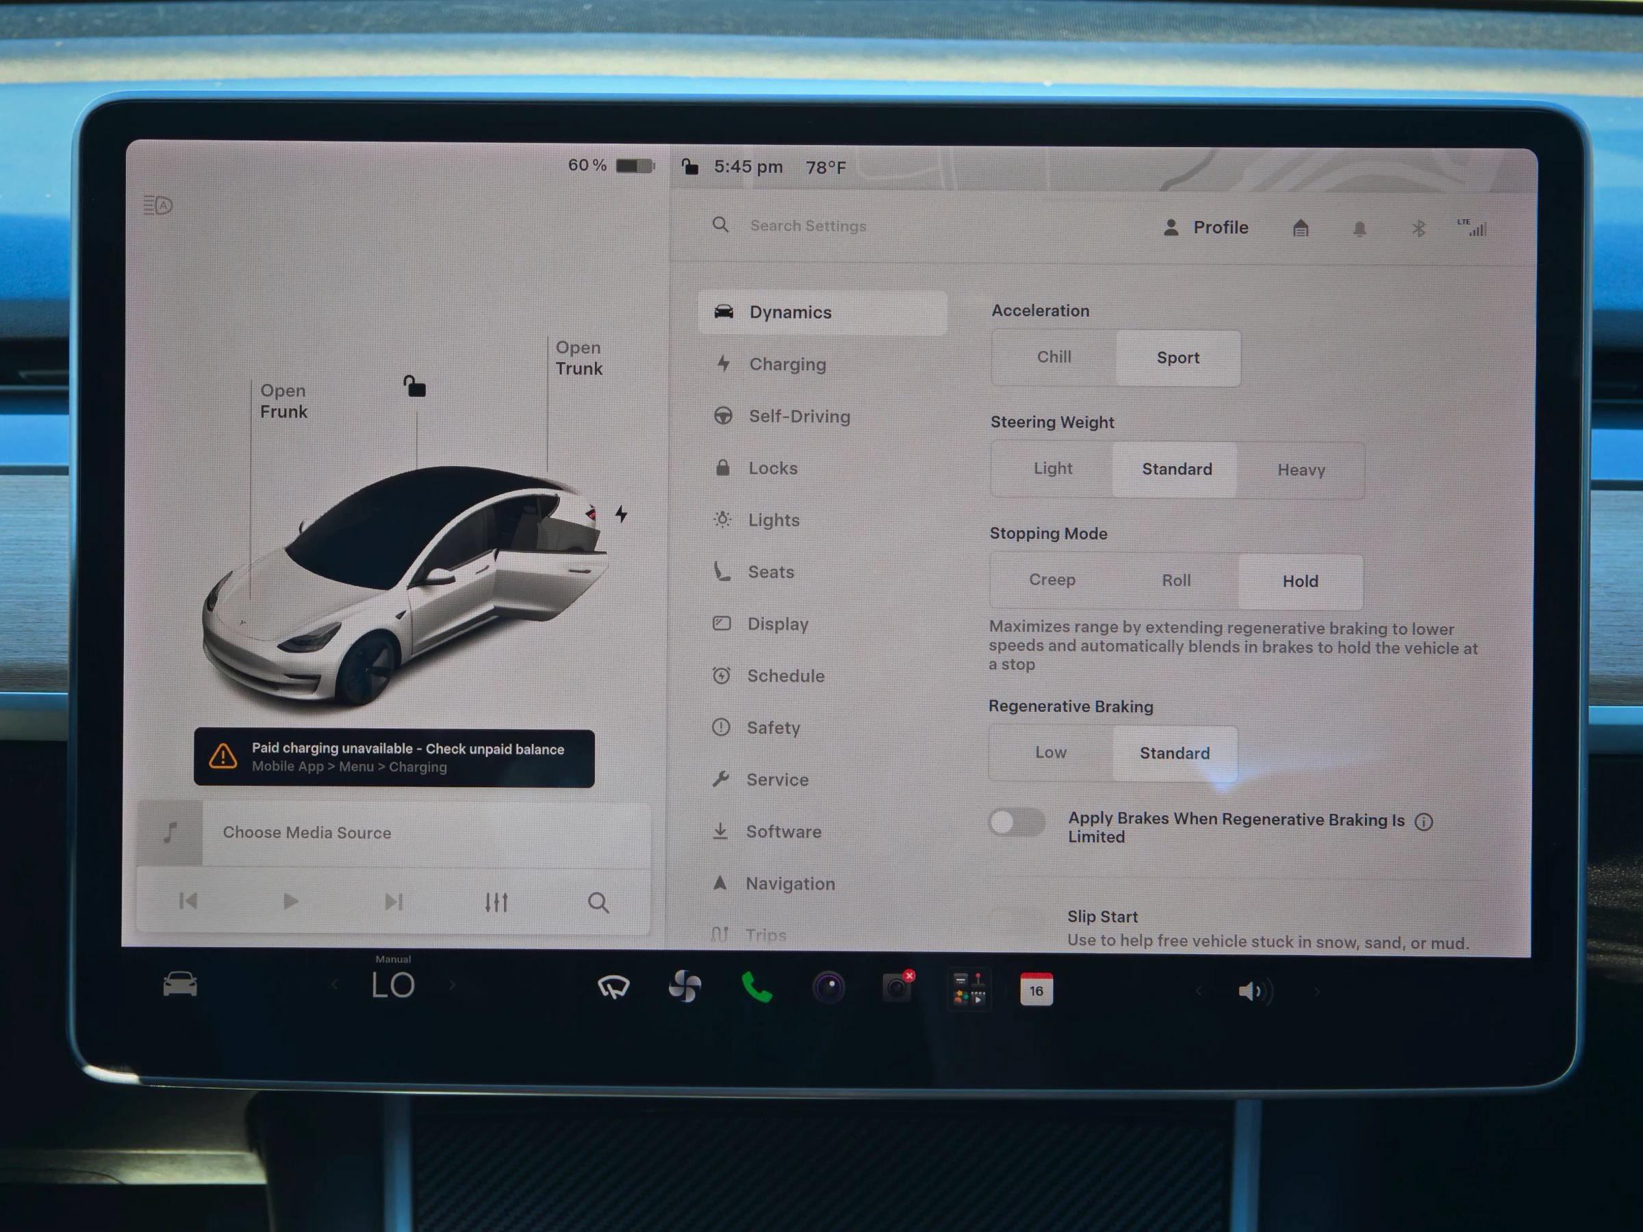The width and height of the screenshot is (1643, 1232).
Task: Search media with magnifier icon
Action: click(x=599, y=903)
